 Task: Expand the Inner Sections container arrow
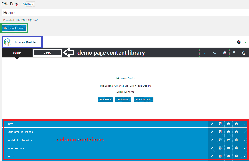(245, 149)
